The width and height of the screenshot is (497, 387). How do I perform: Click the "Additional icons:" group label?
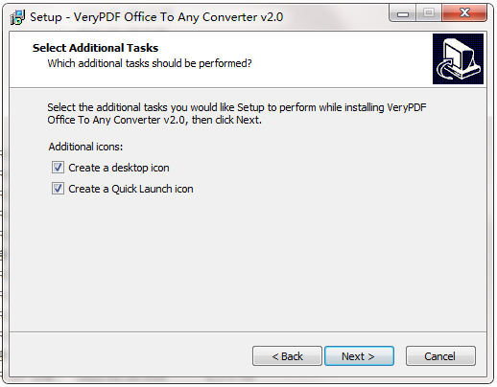85,147
